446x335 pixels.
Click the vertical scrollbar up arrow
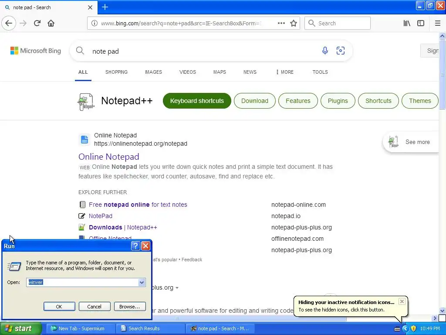pos(442,36)
